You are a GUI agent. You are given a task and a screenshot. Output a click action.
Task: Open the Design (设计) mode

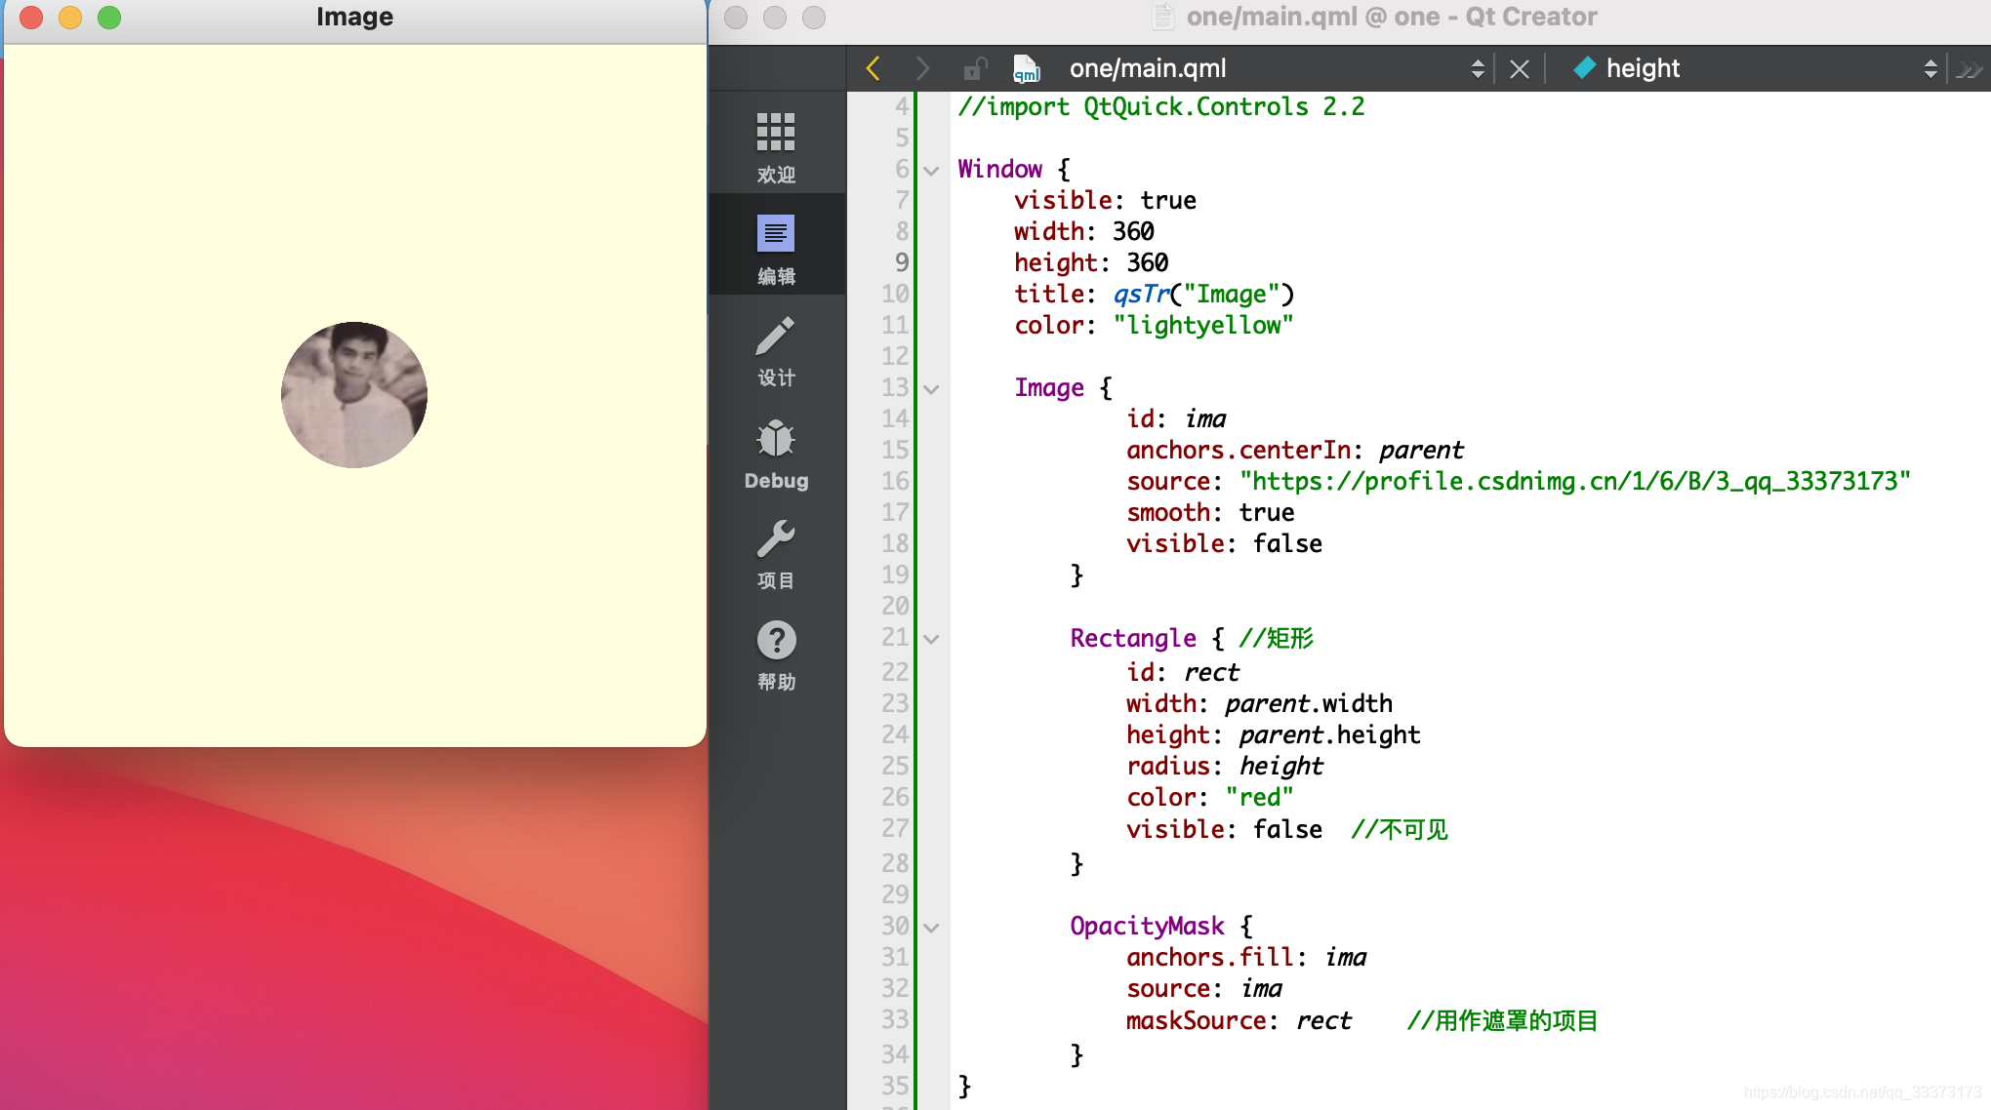coord(776,349)
